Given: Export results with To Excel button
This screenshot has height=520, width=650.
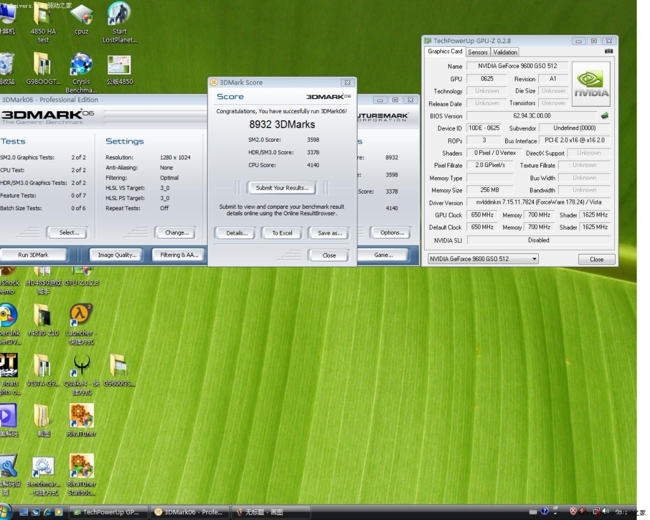Looking at the screenshot, I should click(282, 233).
